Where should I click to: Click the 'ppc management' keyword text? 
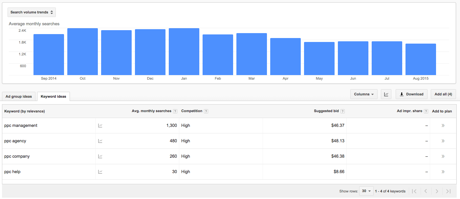[21, 126]
